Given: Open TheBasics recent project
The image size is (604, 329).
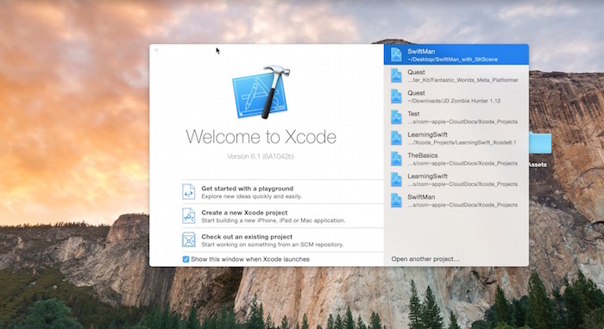Looking at the screenshot, I should 456,158.
